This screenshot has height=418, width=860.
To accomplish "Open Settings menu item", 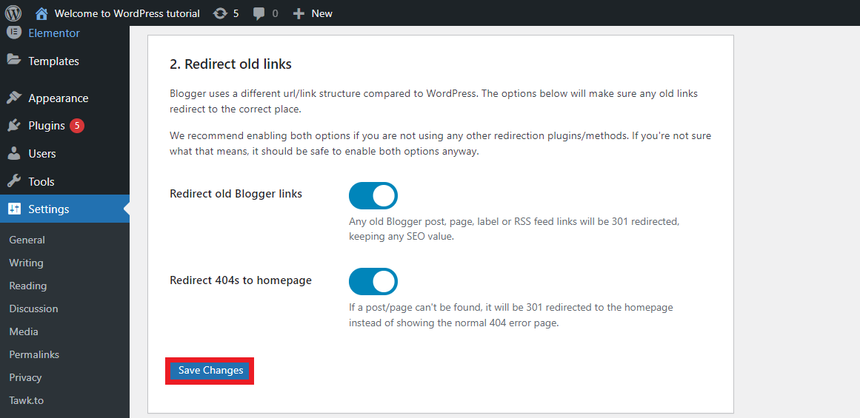I will pyautogui.click(x=64, y=209).
